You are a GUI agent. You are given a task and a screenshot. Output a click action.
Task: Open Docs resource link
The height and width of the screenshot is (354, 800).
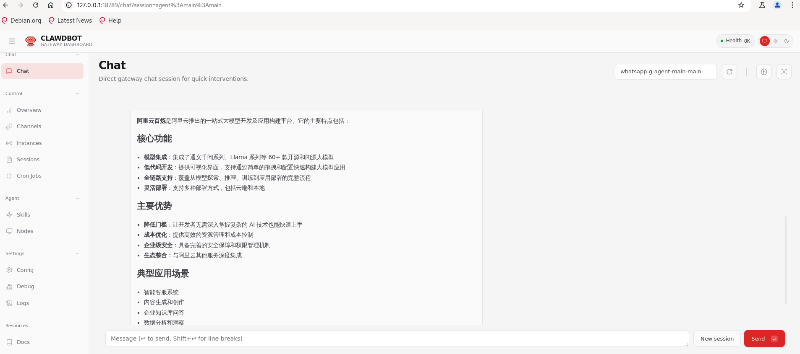42,342
